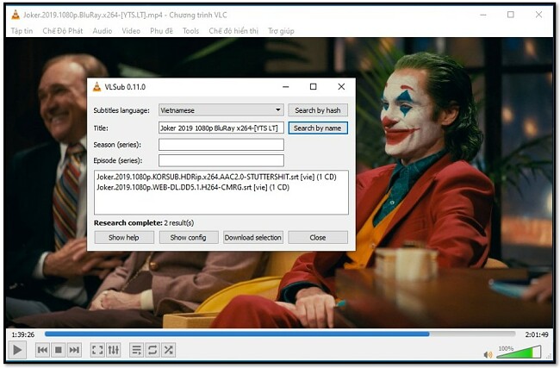Toggle fullscreen video mode
This screenshot has height=368, width=560.
point(97,350)
